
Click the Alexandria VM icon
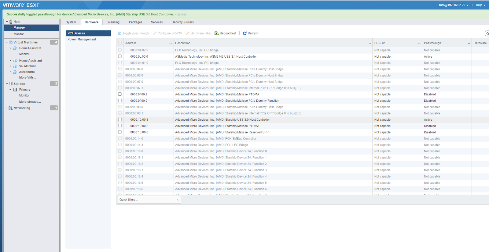point(15,72)
